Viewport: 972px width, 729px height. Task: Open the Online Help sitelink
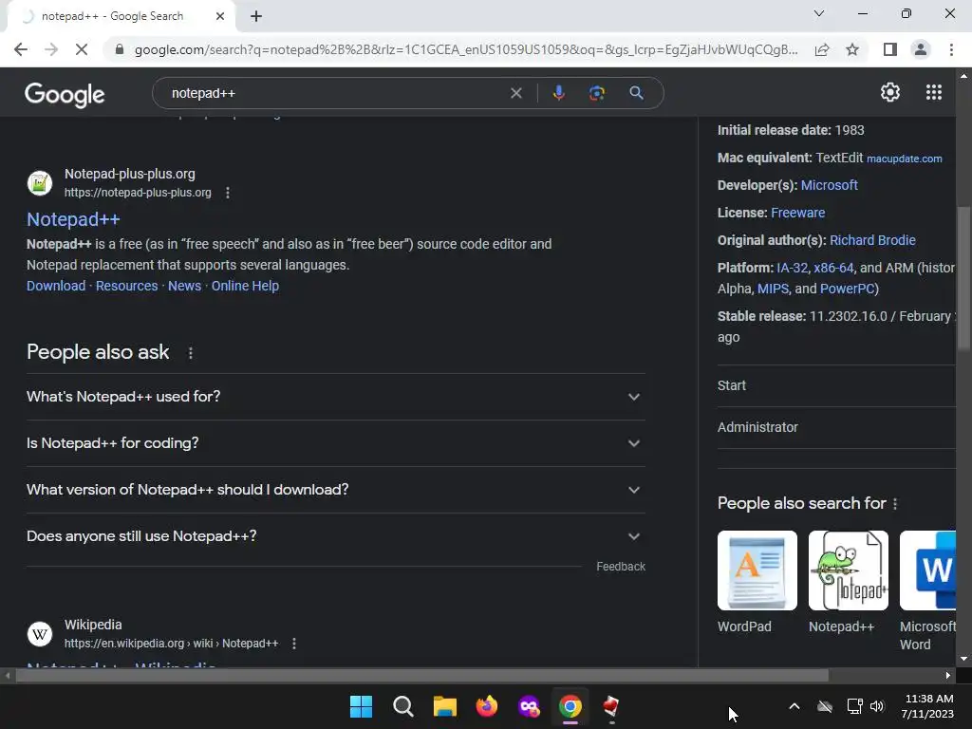click(x=245, y=286)
